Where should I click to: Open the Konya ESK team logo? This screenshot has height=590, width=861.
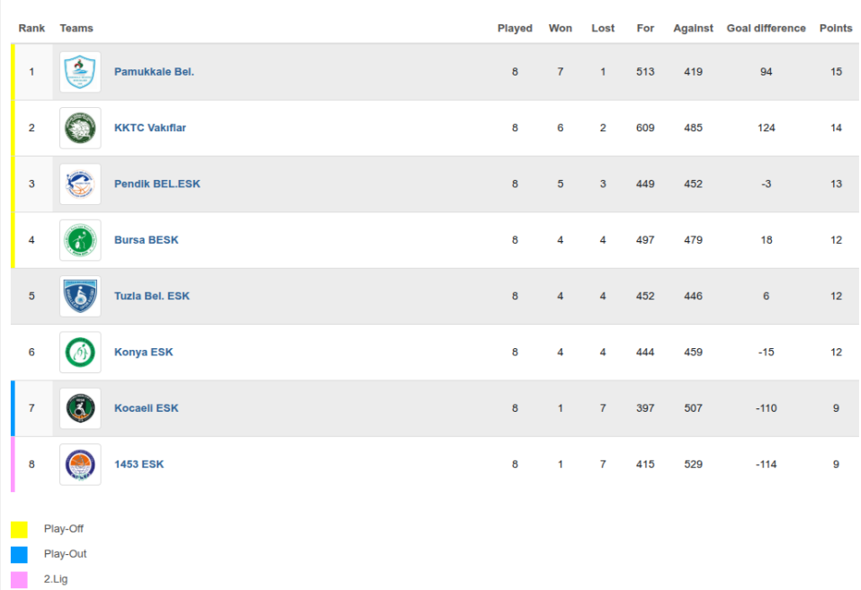pos(80,353)
